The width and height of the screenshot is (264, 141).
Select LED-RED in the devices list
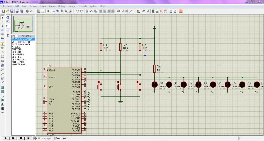tap(17, 57)
